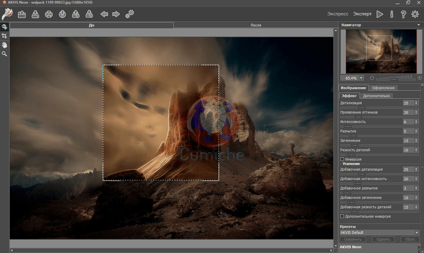
Task: Select the Hand pan tool
Action: pos(5,45)
